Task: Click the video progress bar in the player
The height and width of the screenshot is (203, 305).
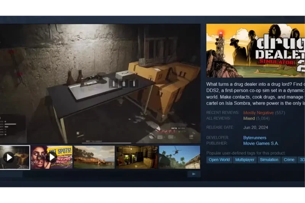Action: tap(107, 143)
